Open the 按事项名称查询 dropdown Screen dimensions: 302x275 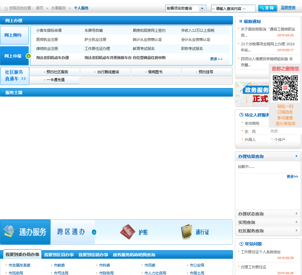(x=186, y=8)
